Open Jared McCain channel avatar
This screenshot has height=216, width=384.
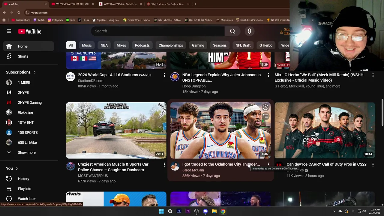[x=175, y=166]
